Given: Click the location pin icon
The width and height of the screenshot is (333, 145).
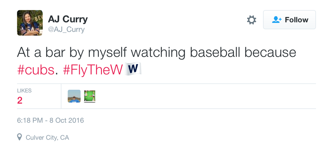Looking at the screenshot, I should pyautogui.click(x=20, y=137).
